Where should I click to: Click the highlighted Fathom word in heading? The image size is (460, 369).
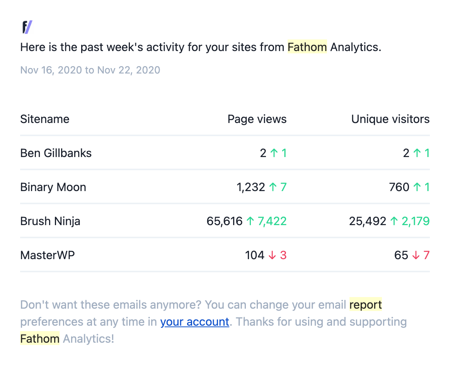point(307,47)
